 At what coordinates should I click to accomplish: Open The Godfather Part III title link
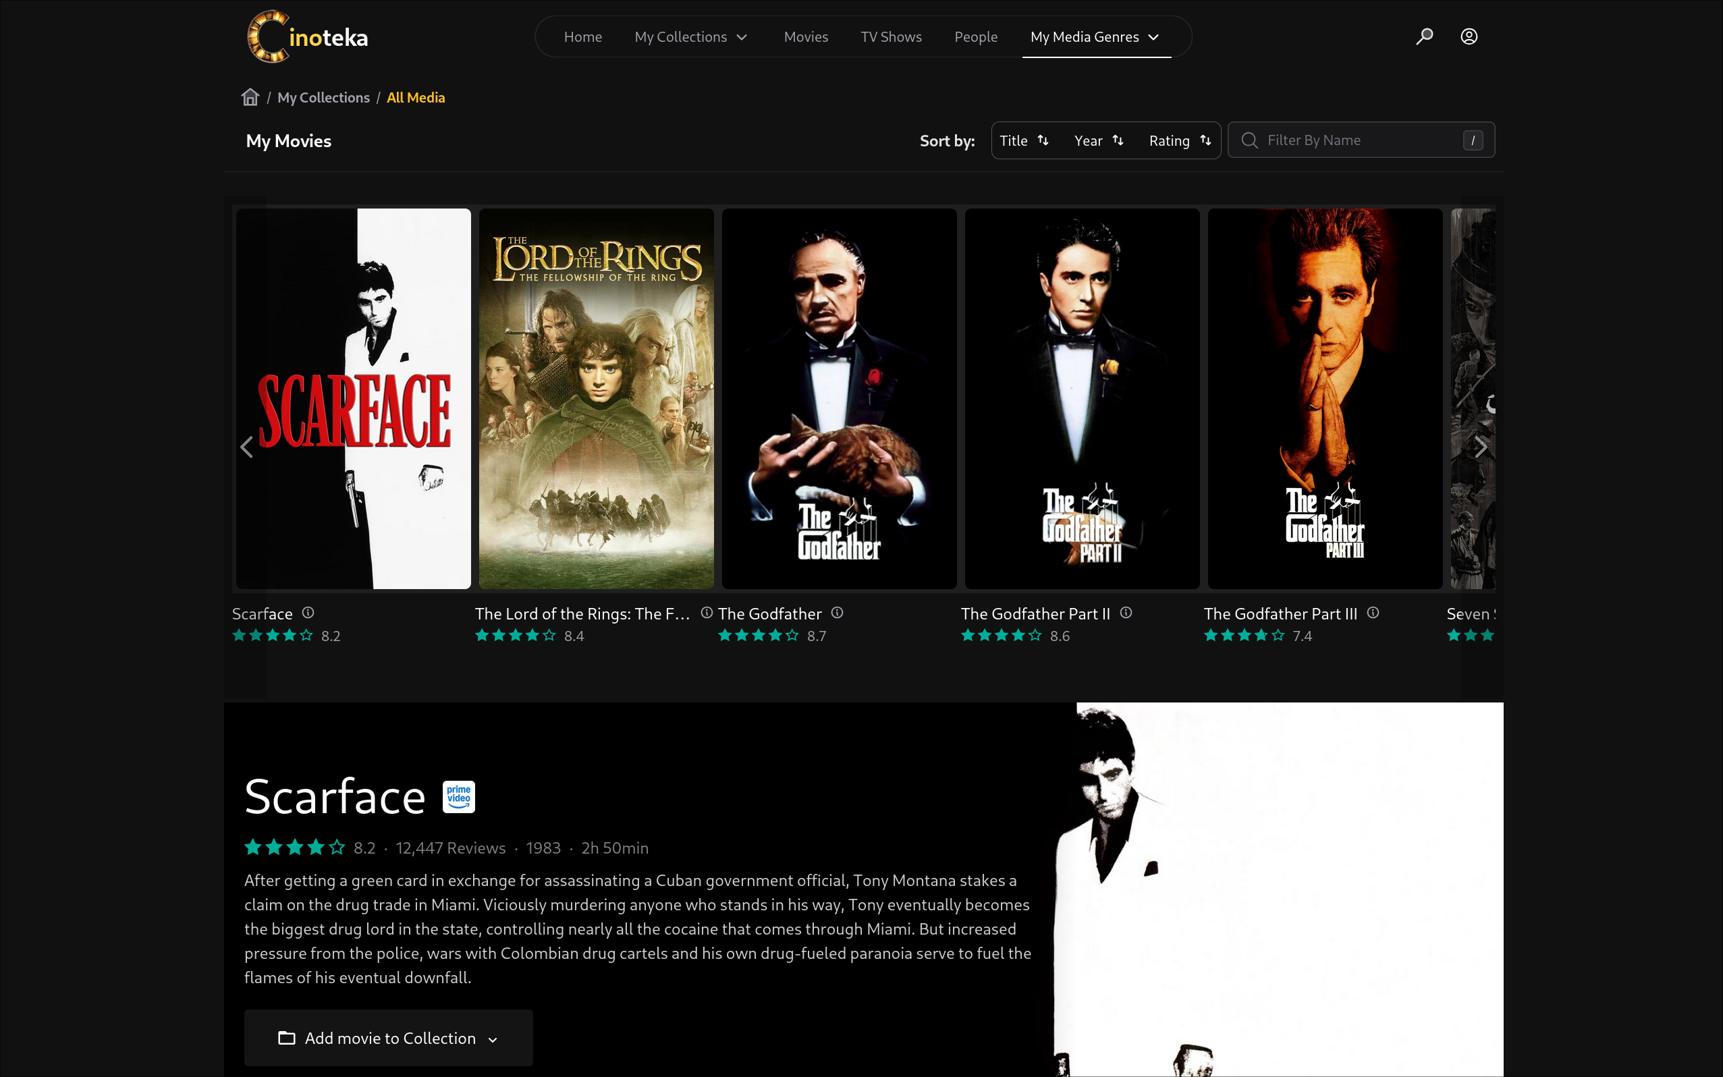[1280, 613]
